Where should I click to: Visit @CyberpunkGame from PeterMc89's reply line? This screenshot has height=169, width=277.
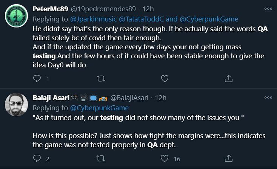coord(209,19)
